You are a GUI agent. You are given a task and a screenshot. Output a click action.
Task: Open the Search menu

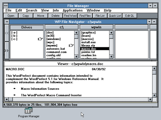pos(31,10)
